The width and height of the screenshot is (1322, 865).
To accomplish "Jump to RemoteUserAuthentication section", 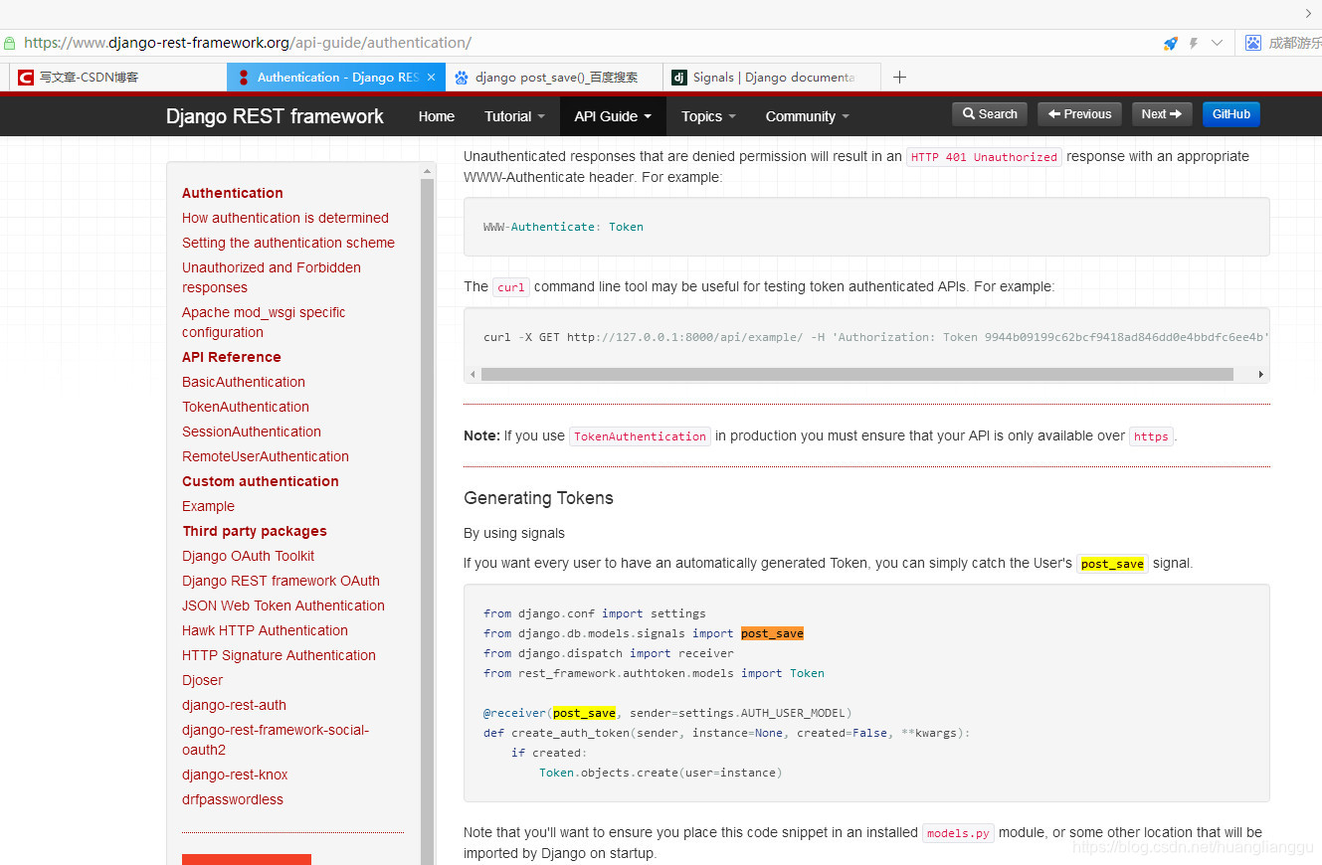I will 266,456.
